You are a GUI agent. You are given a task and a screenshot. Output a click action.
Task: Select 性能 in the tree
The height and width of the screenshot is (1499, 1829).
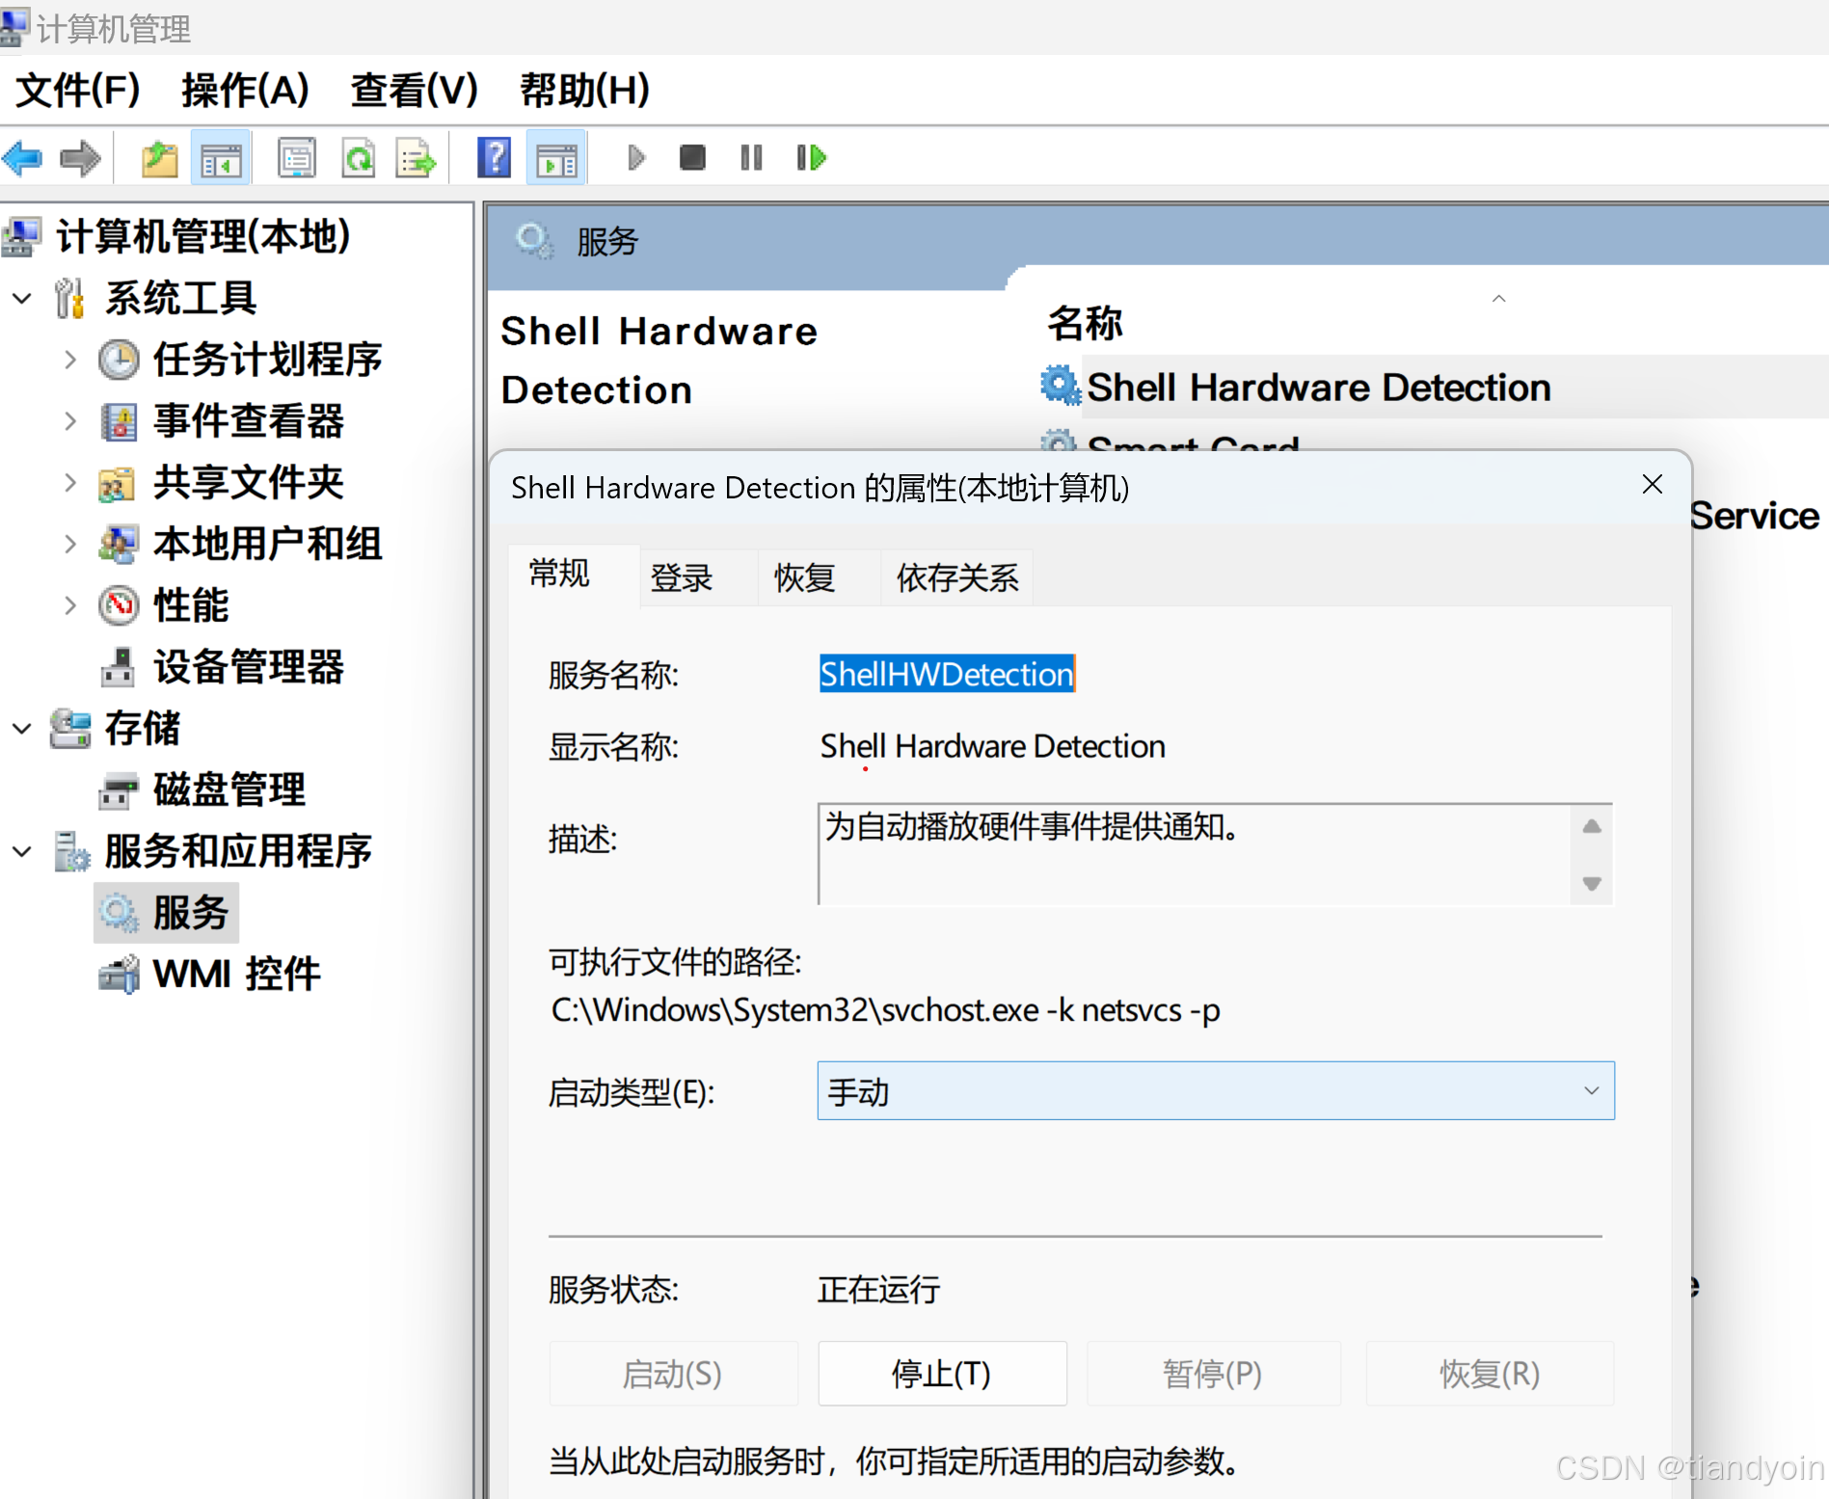[x=191, y=606]
